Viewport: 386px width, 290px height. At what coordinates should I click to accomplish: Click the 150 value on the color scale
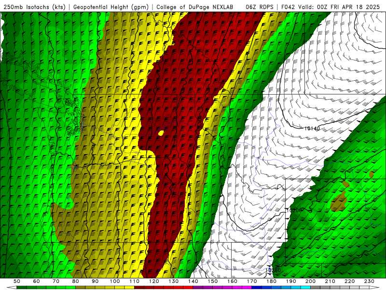pos(213,281)
